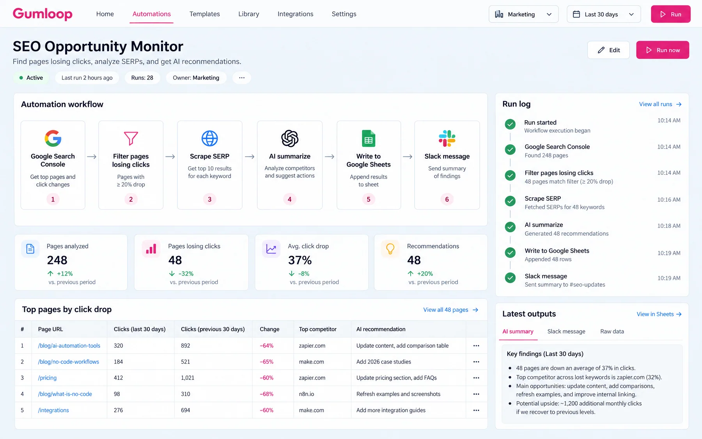The width and height of the screenshot is (702, 439).
Task: Open the View all 48 pages link
Action: coord(451,310)
